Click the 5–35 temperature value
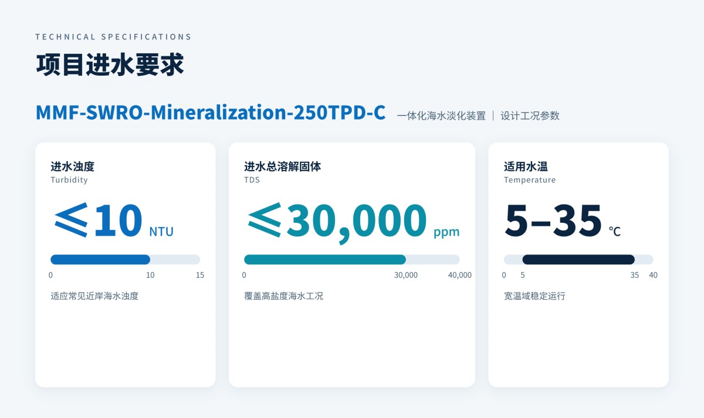 [x=553, y=220]
